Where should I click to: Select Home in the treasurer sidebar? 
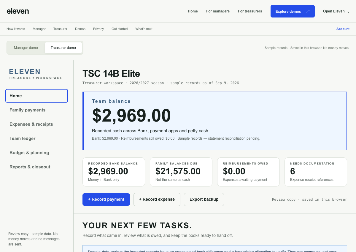36,96
